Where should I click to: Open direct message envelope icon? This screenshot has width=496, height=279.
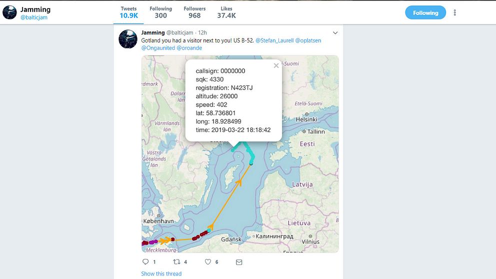click(239, 261)
